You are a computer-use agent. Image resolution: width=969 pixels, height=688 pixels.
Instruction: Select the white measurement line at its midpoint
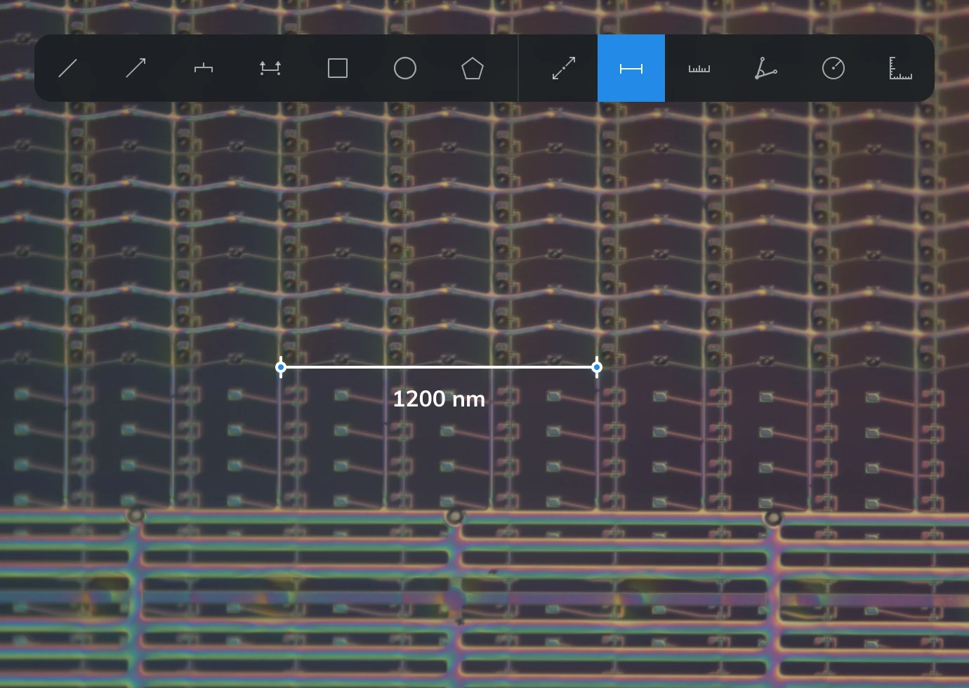pos(439,366)
